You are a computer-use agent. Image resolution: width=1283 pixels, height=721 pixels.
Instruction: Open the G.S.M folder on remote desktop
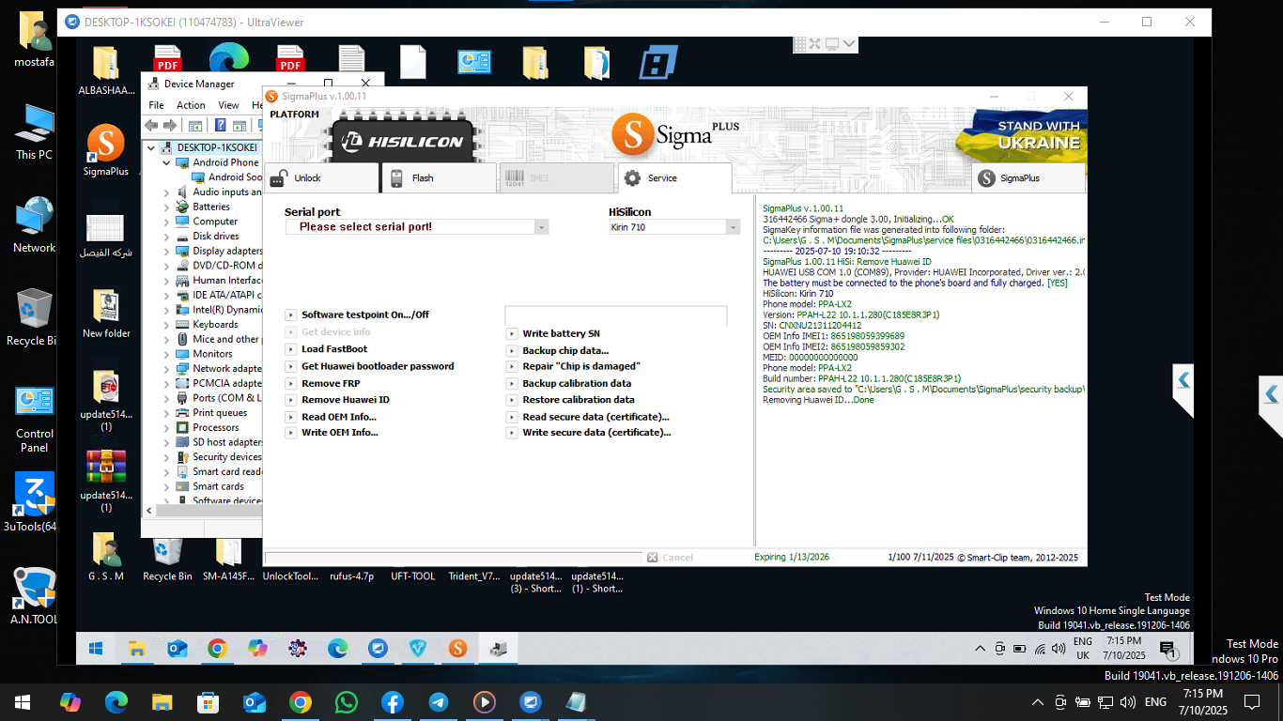click(106, 559)
